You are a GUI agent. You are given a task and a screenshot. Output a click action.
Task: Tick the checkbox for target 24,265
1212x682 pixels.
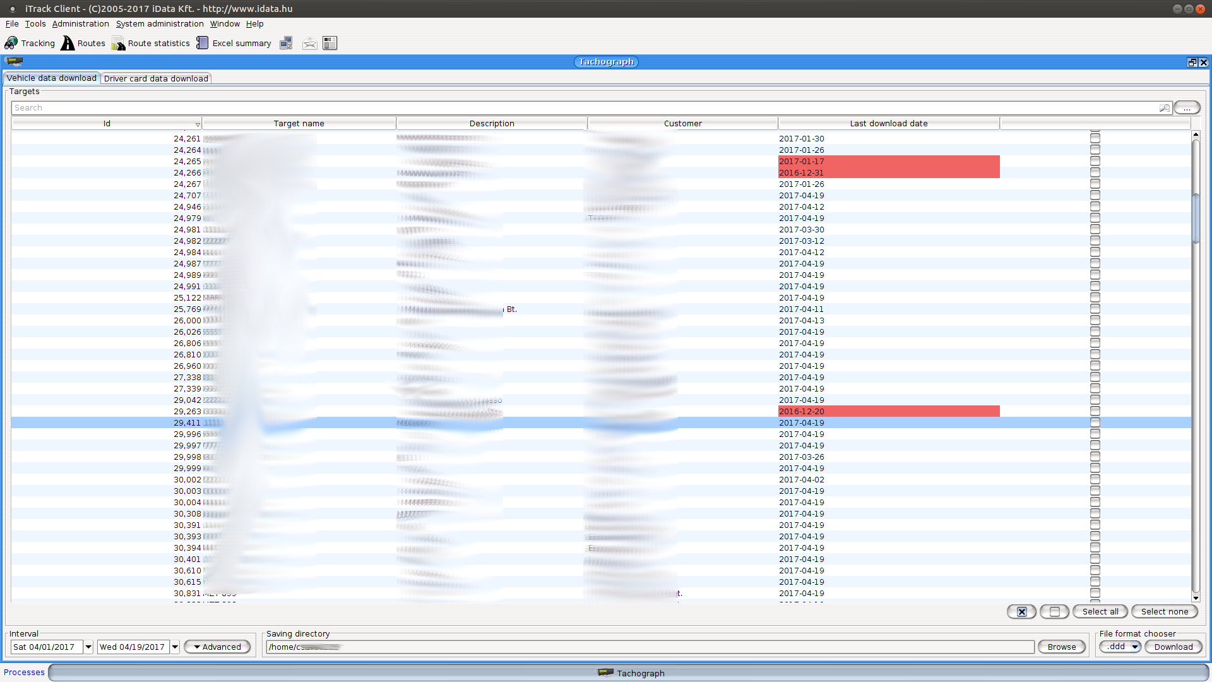pos(1095,162)
